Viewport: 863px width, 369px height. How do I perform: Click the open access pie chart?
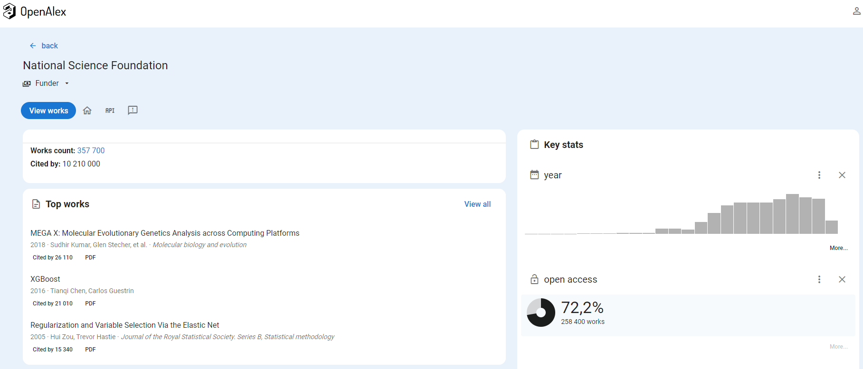coord(541,313)
